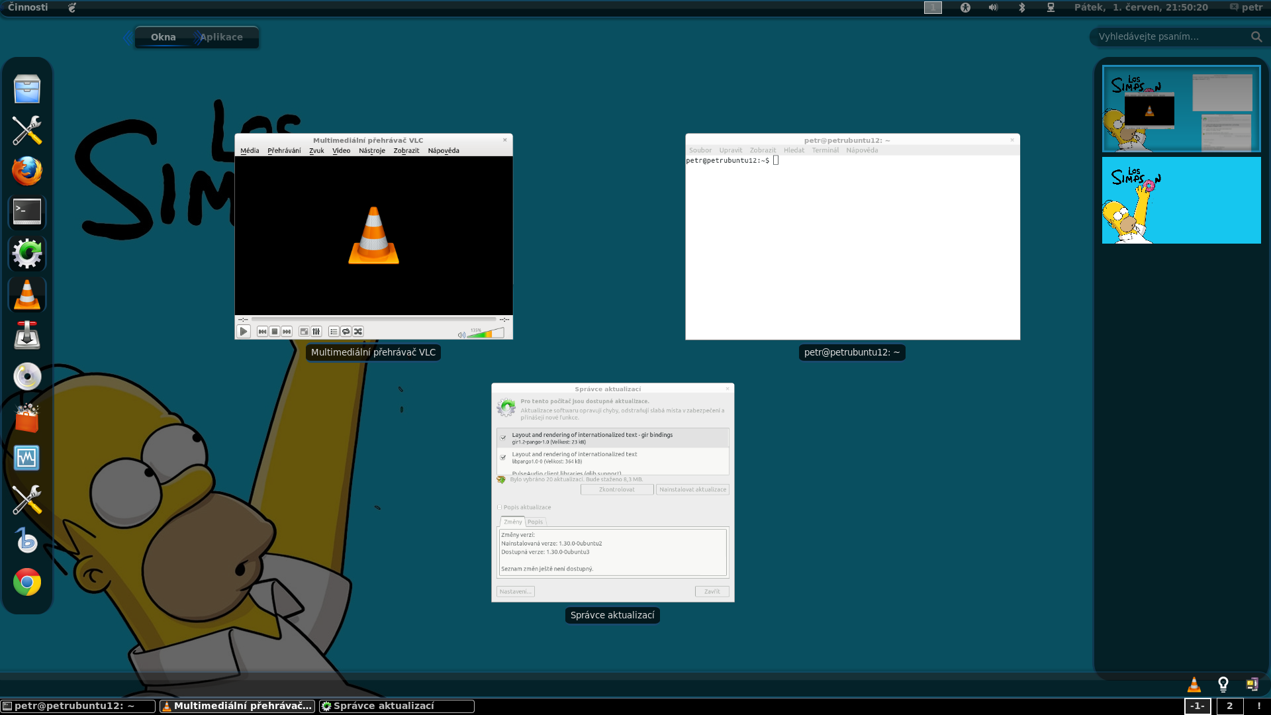Open accessibility menu in top bar
Viewport: 1271px width, 715px height.
pos(965,7)
